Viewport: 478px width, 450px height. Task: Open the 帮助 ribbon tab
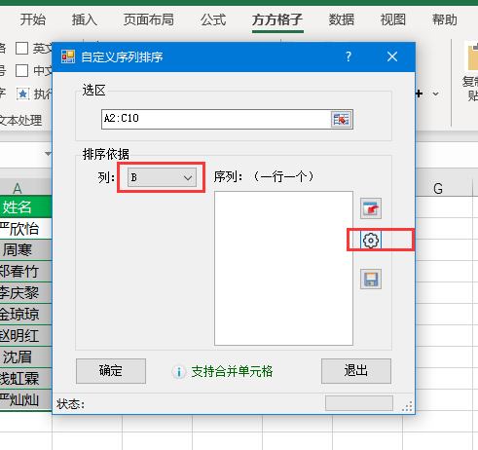point(445,19)
